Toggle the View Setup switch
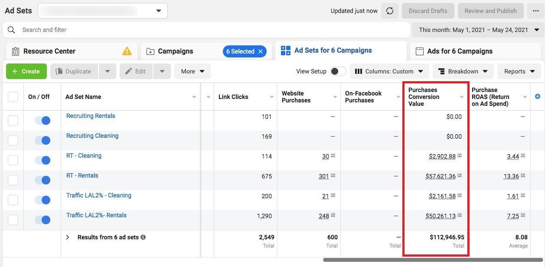The width and height of the screenshot is (545, 267). tap(338, 71)
